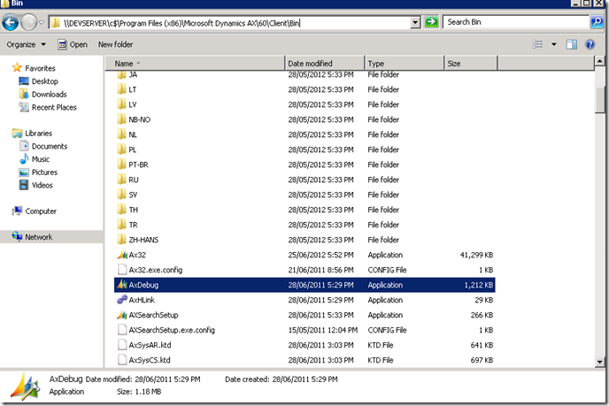Select Computer in the navigation pane
609x406 pixels.
35,211
